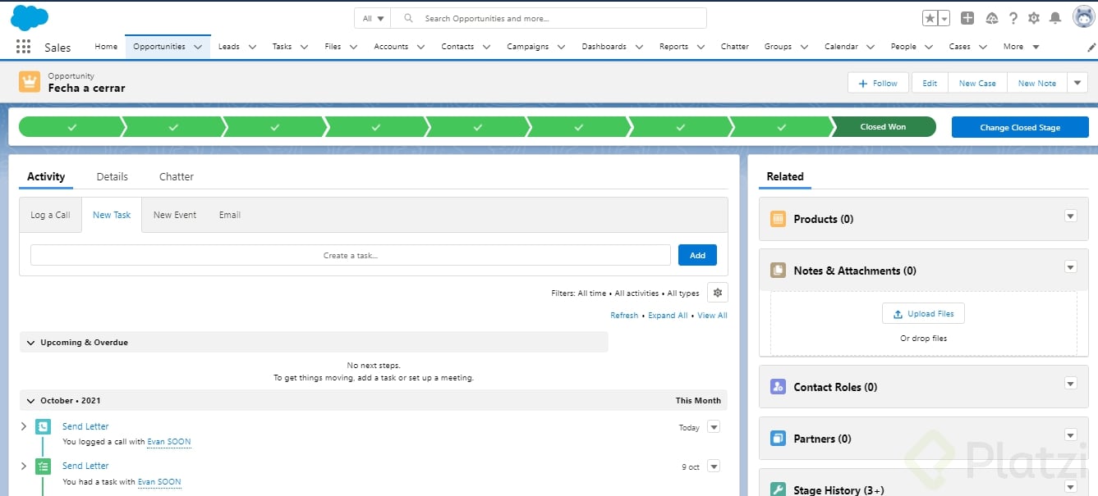The image size is (1098, 496).
Task: Open the Trailhead guidance icon
Action: (x=991, y=18)
